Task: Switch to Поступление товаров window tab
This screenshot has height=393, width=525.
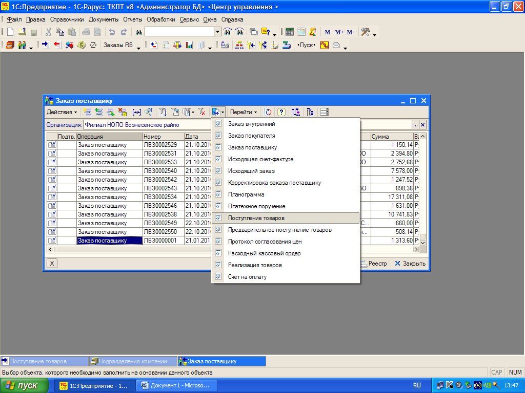Action: click(44, 361)
